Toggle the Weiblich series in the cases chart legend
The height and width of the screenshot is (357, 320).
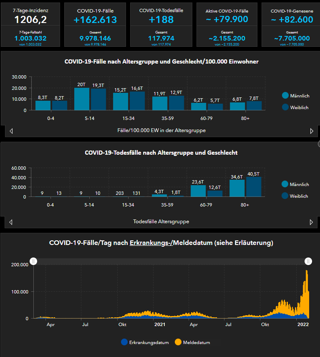(x=299, y=107)
